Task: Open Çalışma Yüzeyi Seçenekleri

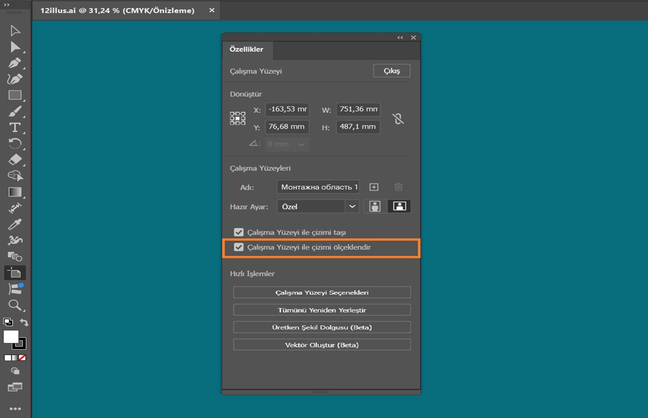Action: pos(322,292)
